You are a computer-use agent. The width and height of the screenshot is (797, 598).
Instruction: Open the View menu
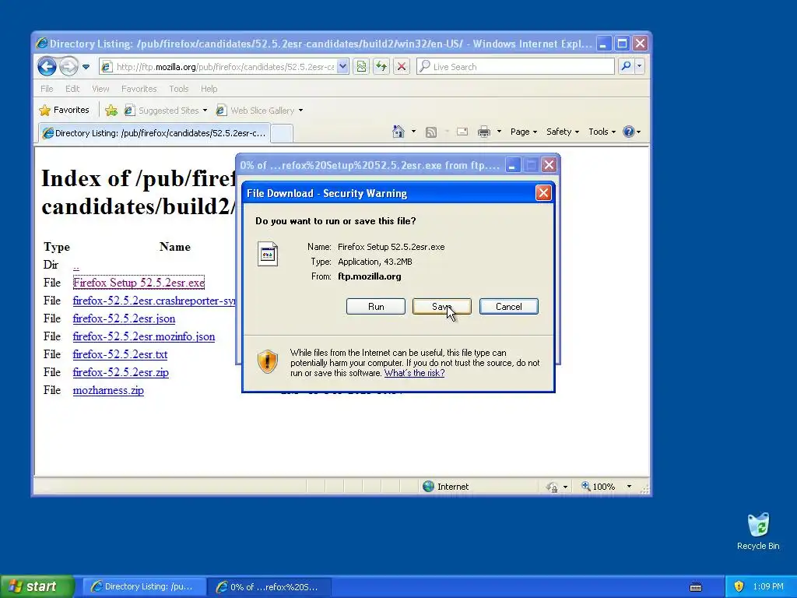100,89
